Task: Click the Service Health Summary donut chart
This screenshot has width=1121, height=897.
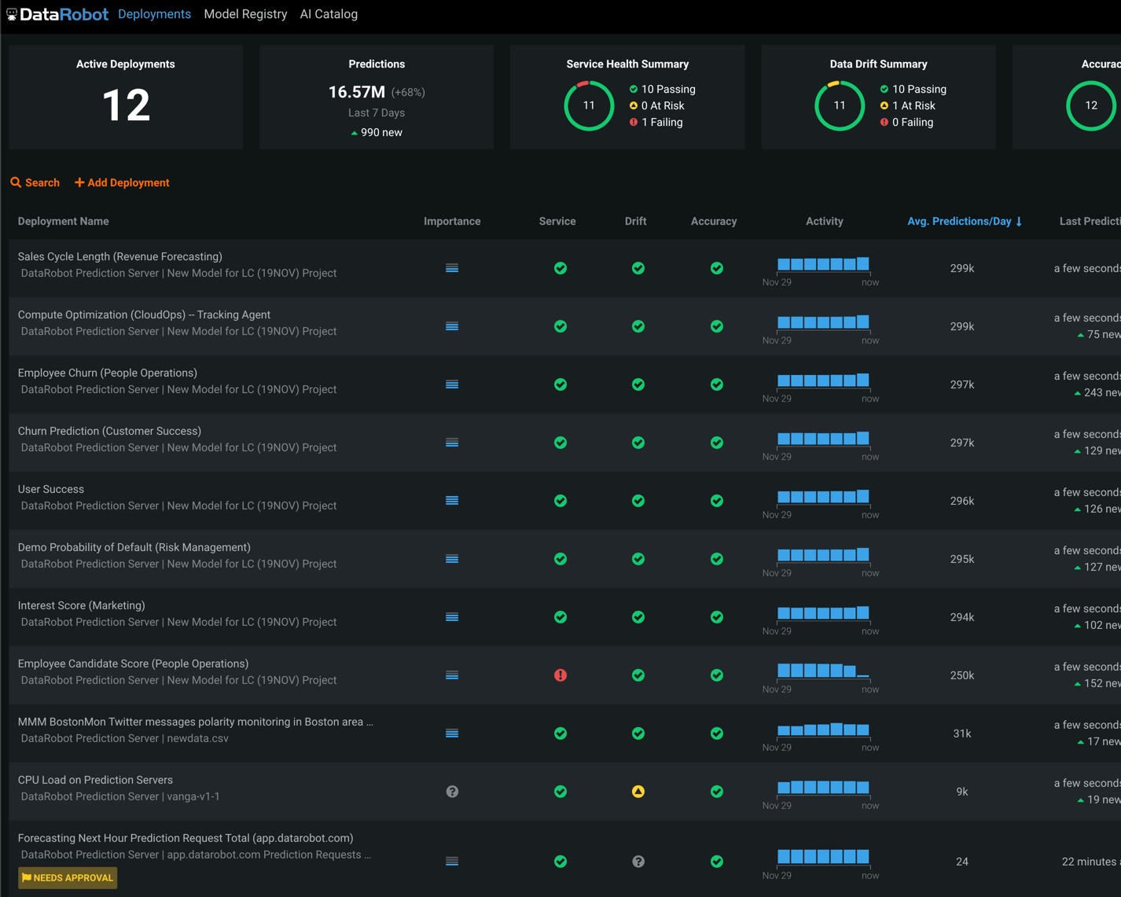Action: coord(588,105)
